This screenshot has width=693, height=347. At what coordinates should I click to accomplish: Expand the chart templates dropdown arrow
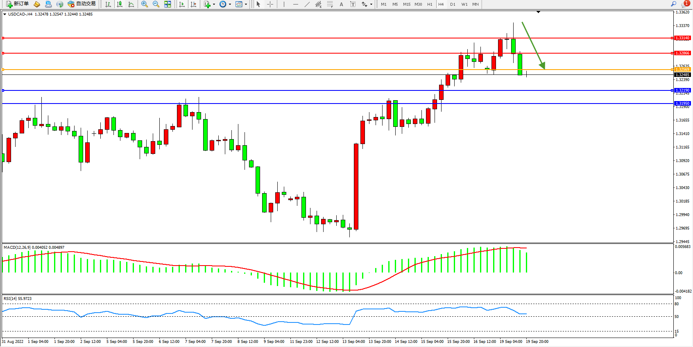click(246, 5)
